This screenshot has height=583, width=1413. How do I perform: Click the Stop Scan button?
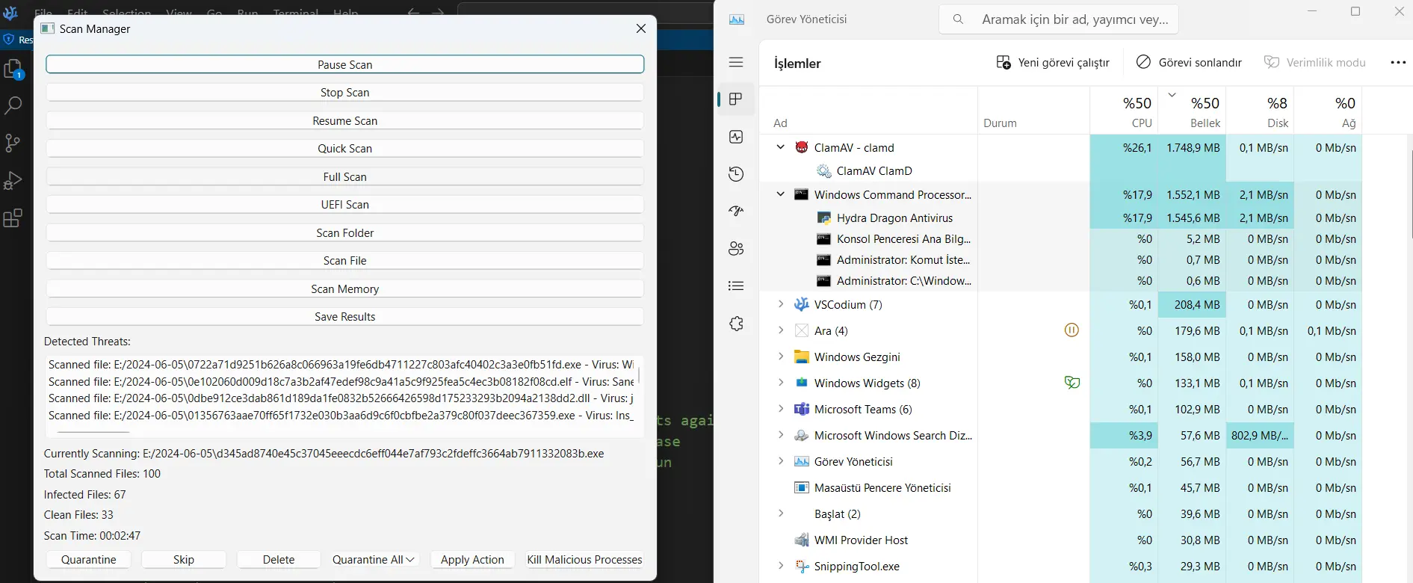[344, 93]
